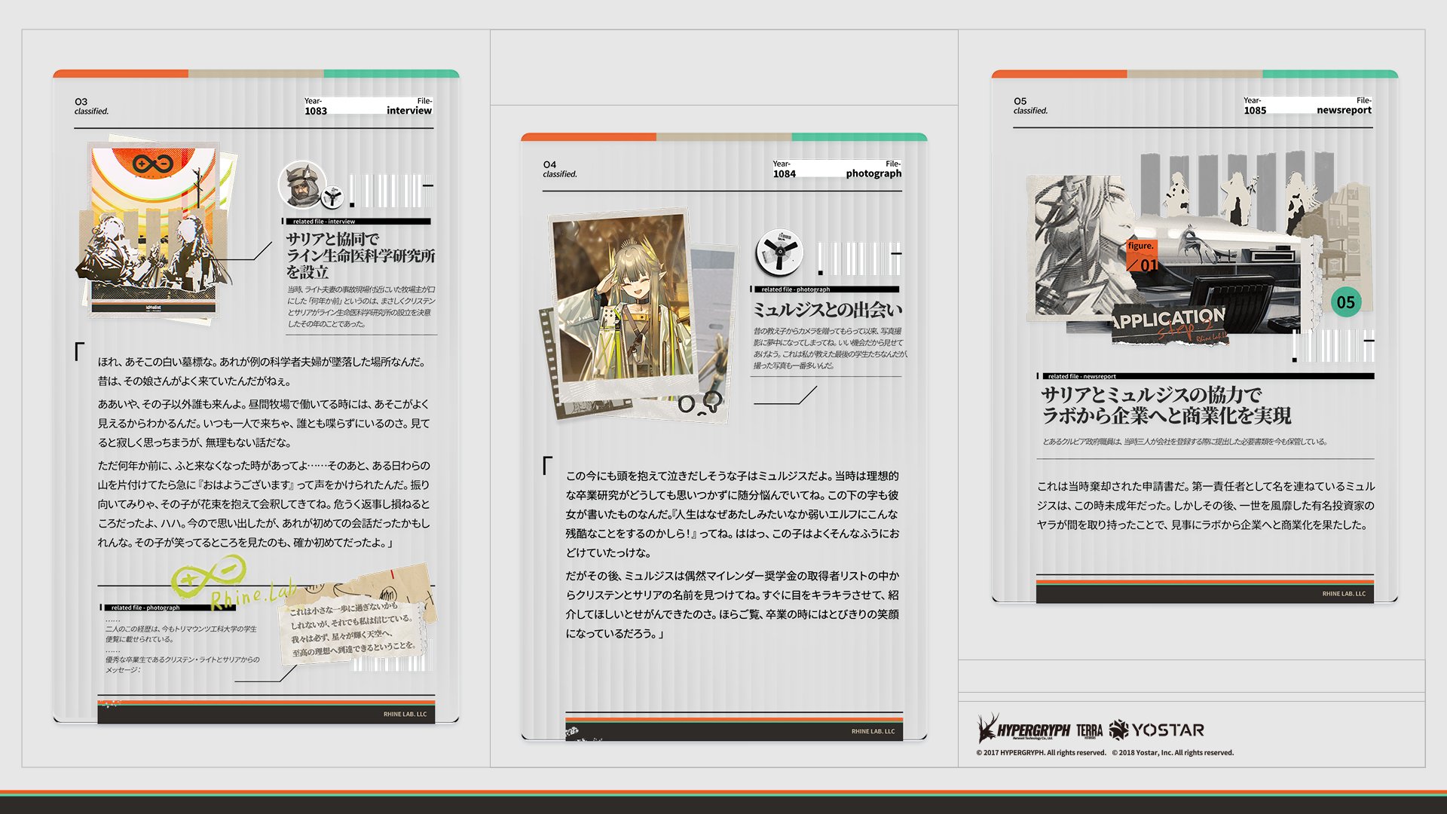
Task: Click the small fan badge beside hooded avatar
Action: 332,198
